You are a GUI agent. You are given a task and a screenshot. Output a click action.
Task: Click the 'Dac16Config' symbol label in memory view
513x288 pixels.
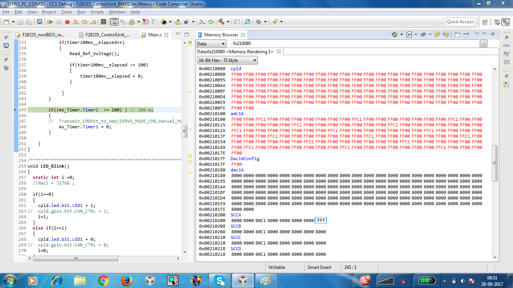pyautogui.click(x=245, y=159)
